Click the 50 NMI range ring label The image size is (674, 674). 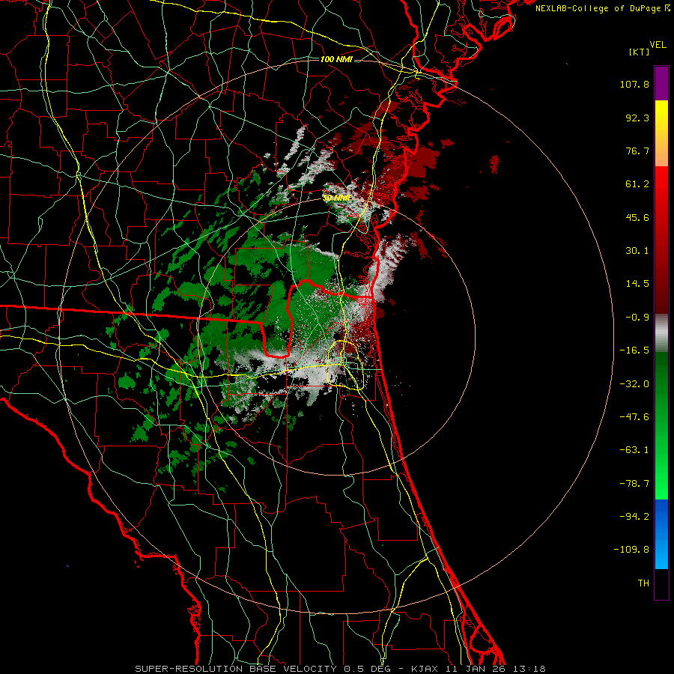point(336,198)
